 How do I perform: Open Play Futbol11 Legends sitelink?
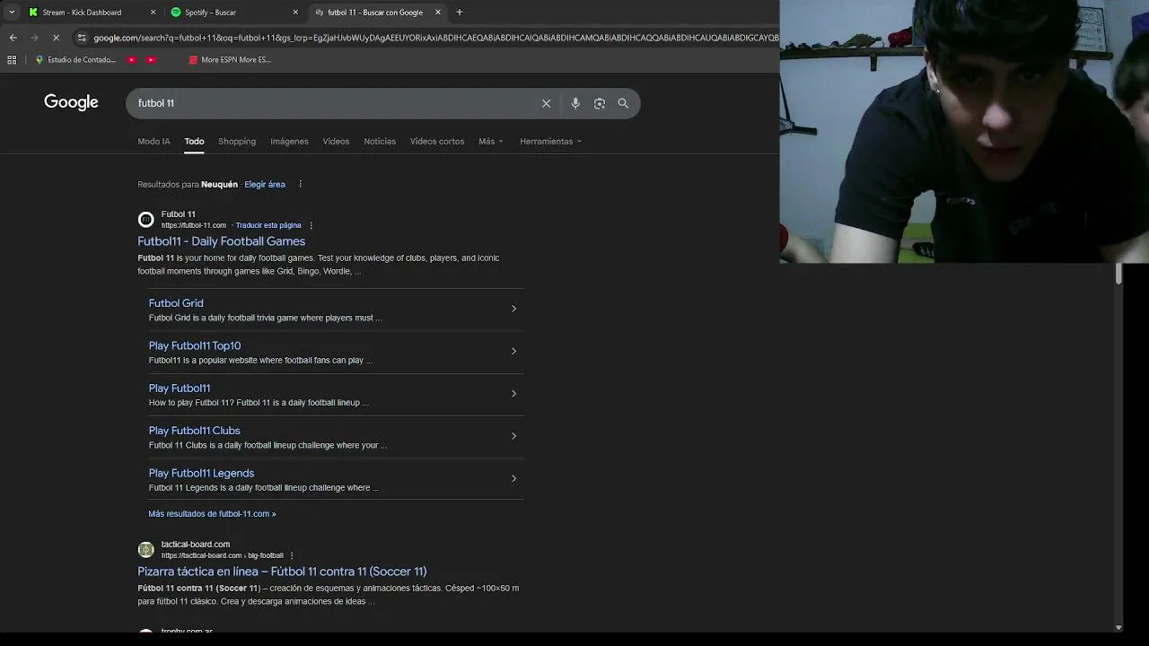coord(201,473)
